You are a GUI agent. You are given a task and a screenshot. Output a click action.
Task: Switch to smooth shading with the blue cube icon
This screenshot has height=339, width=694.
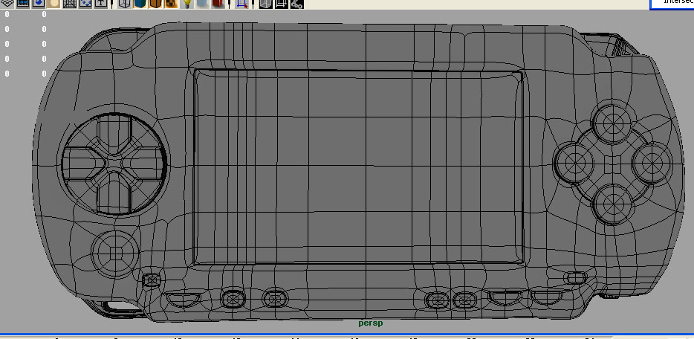140,4
